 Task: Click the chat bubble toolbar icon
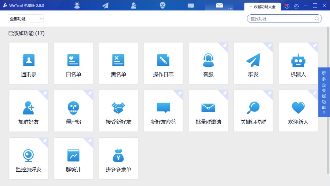point(191,6)
